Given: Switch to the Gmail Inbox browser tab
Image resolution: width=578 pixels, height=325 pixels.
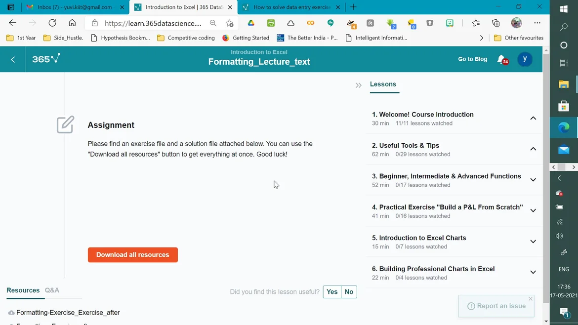Looking at the screenshot, I should pyautogui.click(x=75, y=7).
